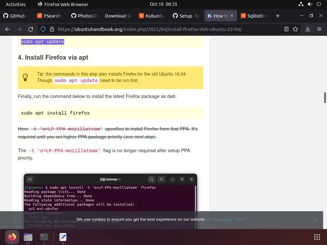Open the clock and calendar panel
327x245 pixels.
click(163, 4)
